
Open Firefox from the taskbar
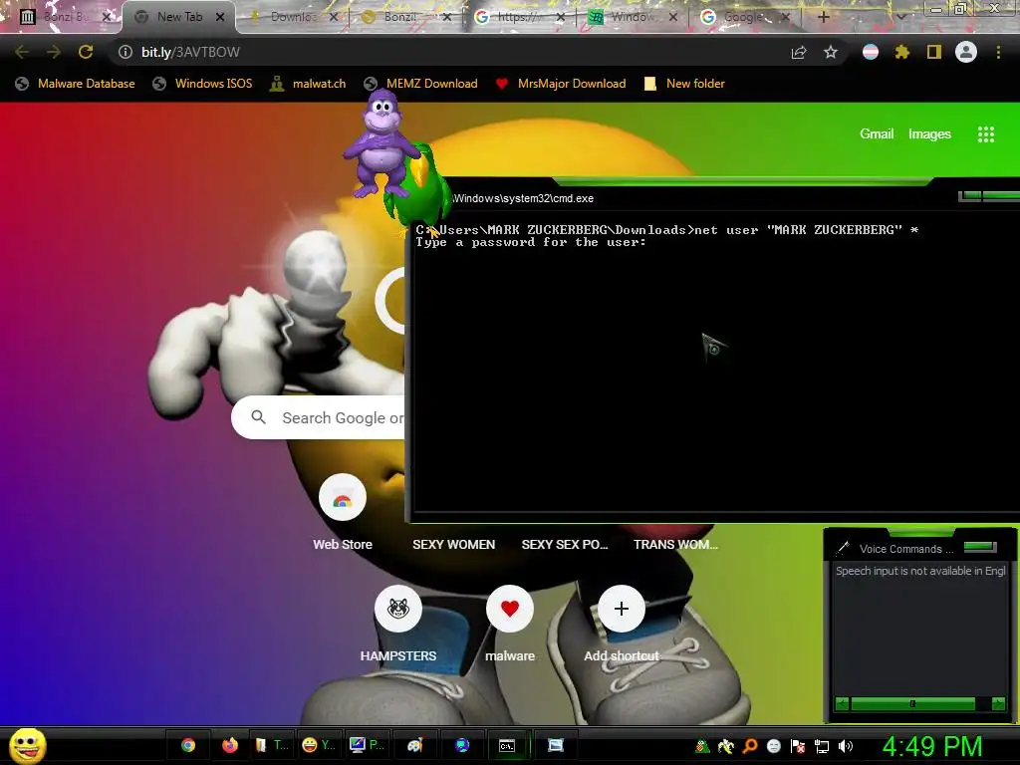click(230, 745)
